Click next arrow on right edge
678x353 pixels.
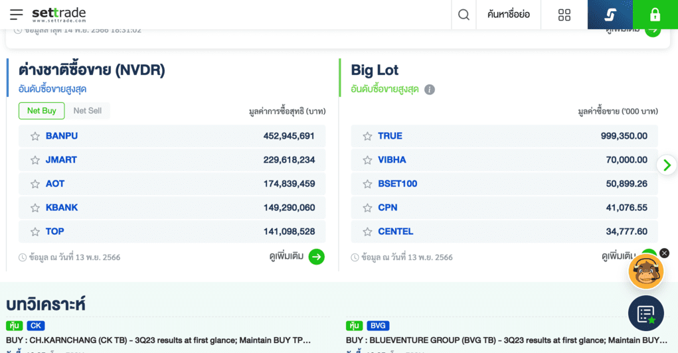(x=666, y=165)
